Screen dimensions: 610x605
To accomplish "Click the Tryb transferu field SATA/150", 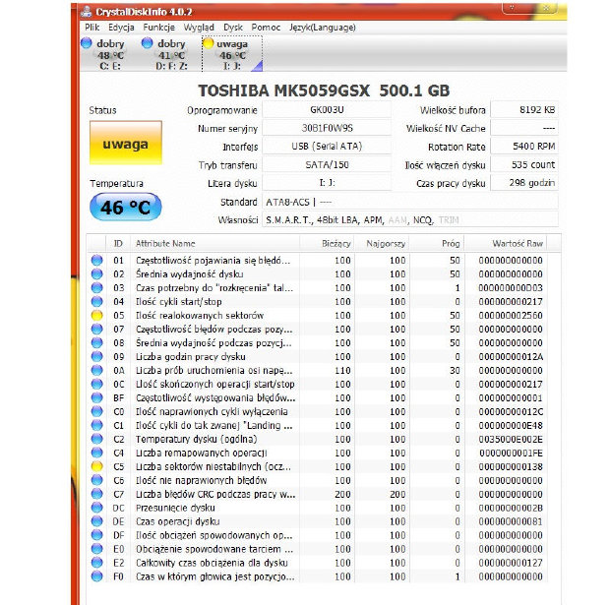I will (327, 164).
